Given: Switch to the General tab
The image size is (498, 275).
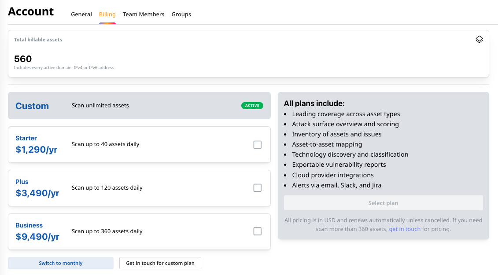Looking at the screenshot, I should [x=81, y=14].
